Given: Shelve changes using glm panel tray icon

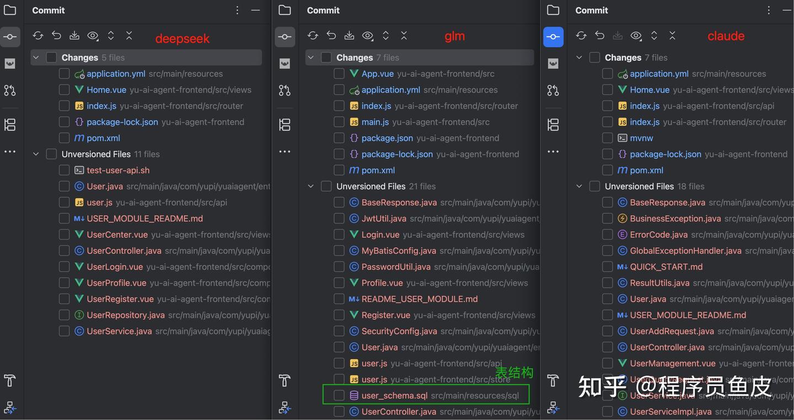Looking at the screenshot, I should 350,36.
